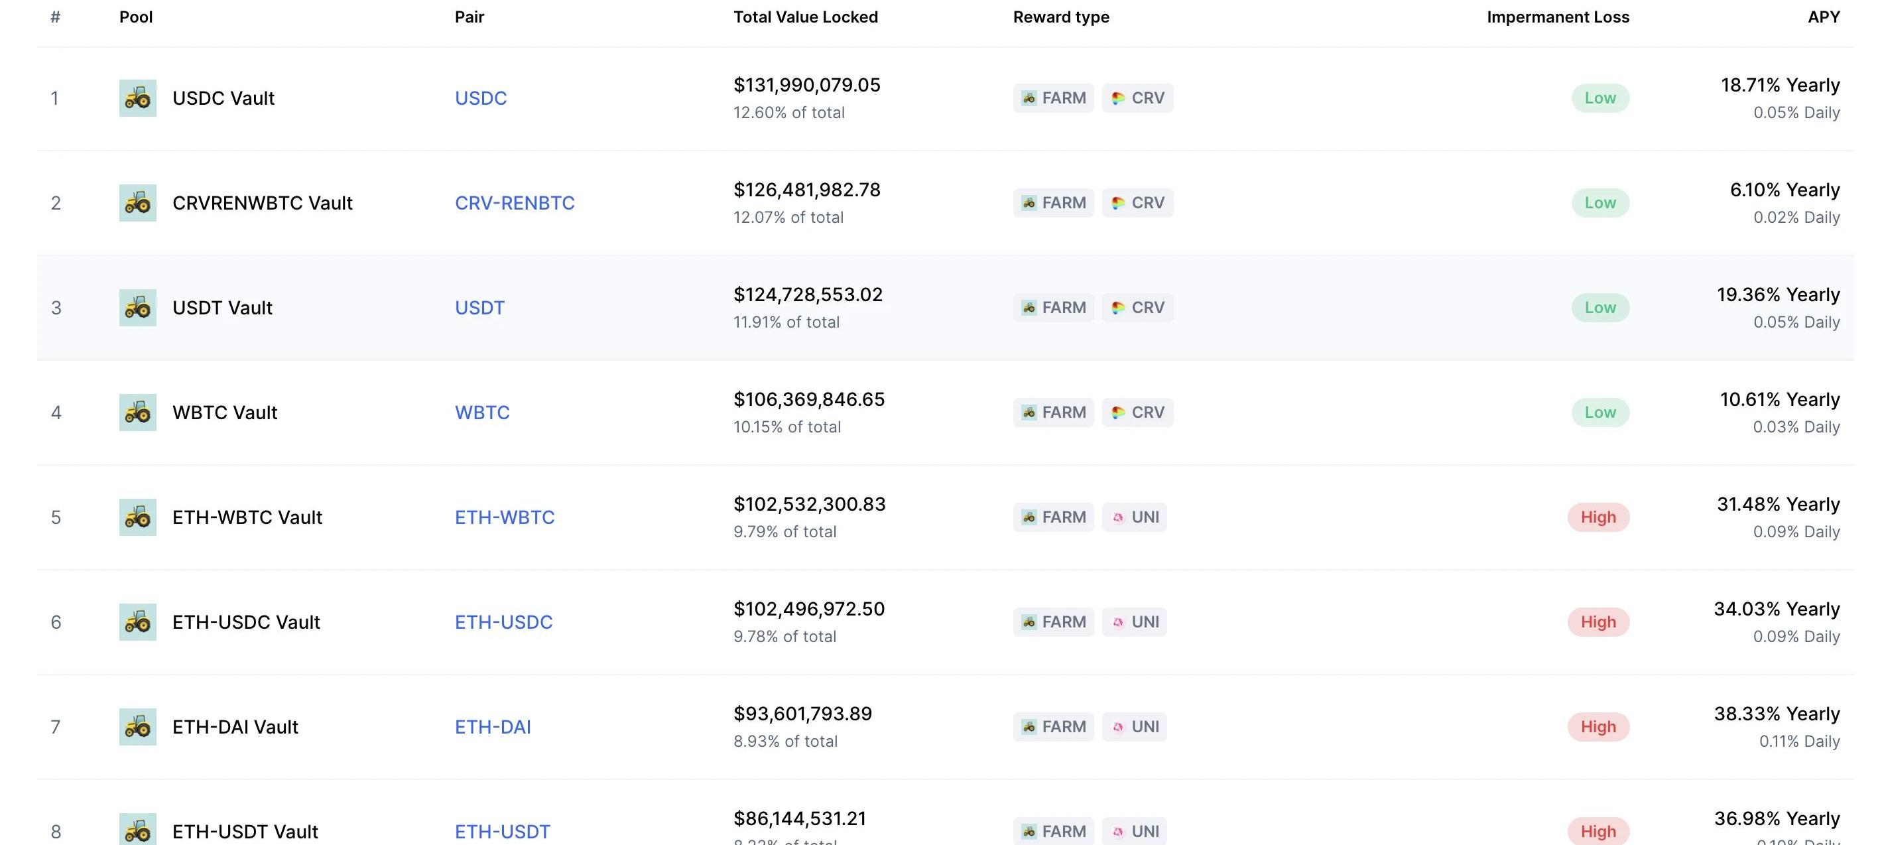
Task: Sort by Total Value Locked column header
Action: pos(805,17)
